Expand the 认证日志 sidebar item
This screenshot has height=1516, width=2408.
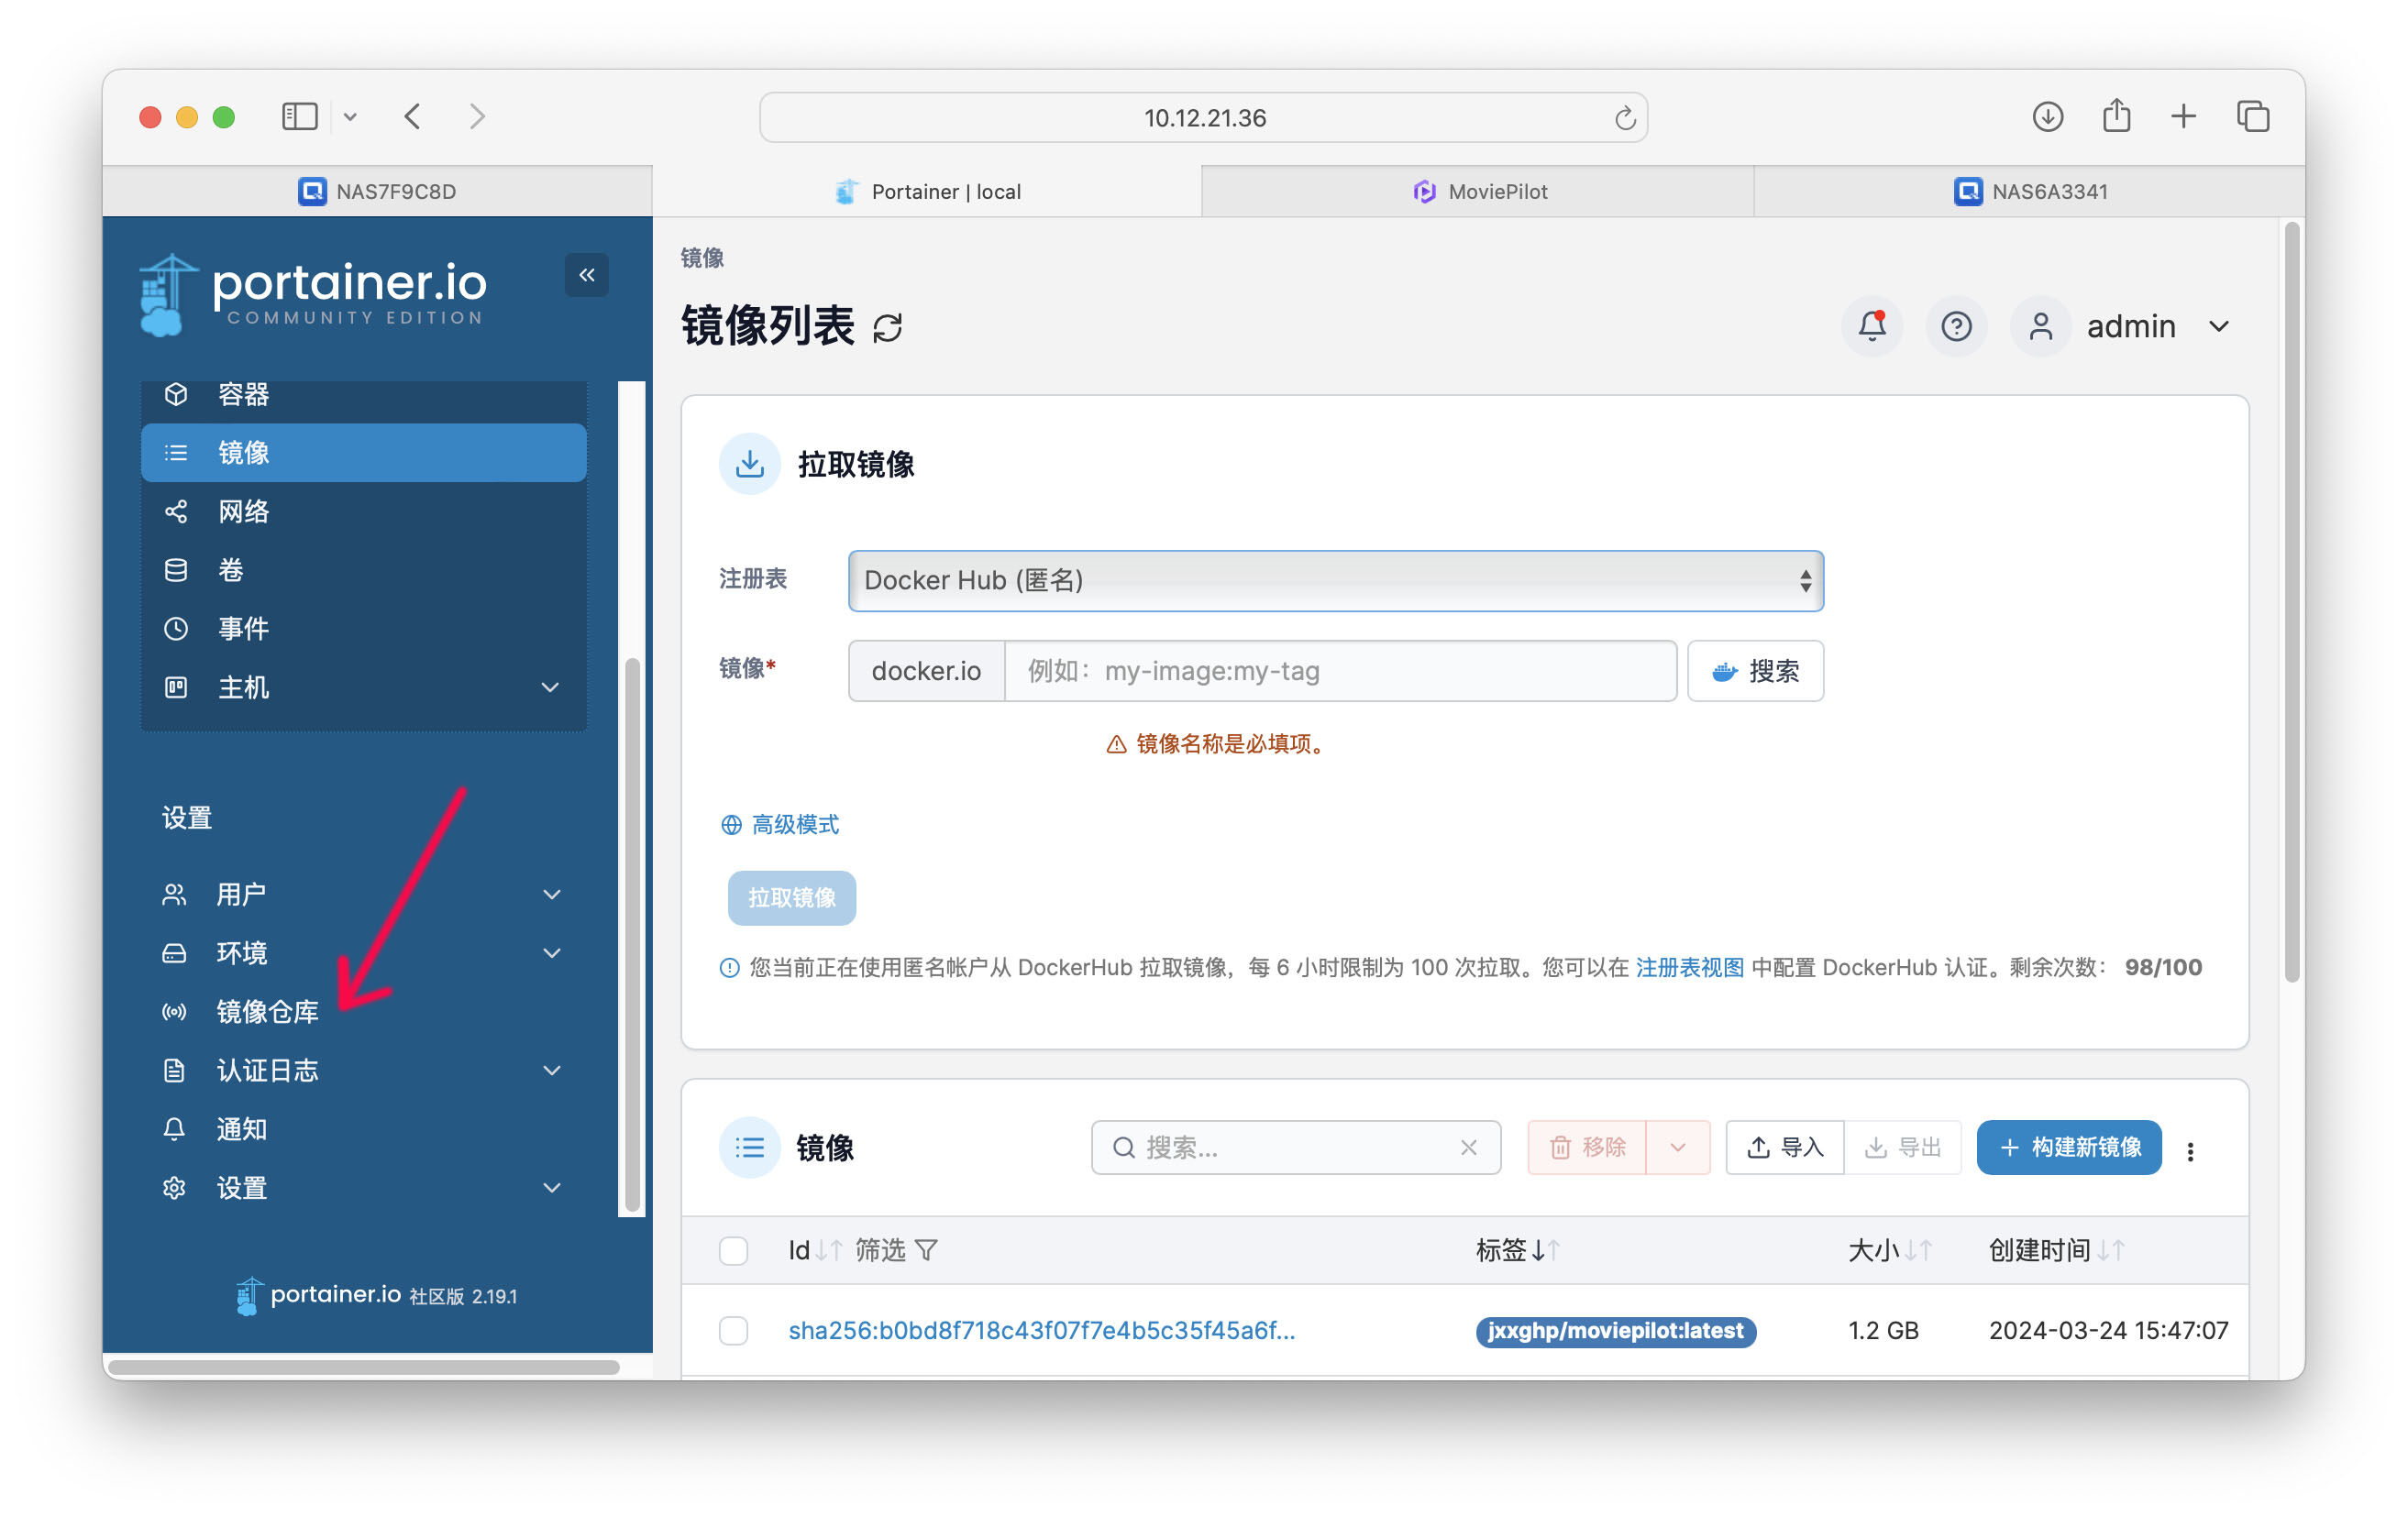click(551, 1071)
